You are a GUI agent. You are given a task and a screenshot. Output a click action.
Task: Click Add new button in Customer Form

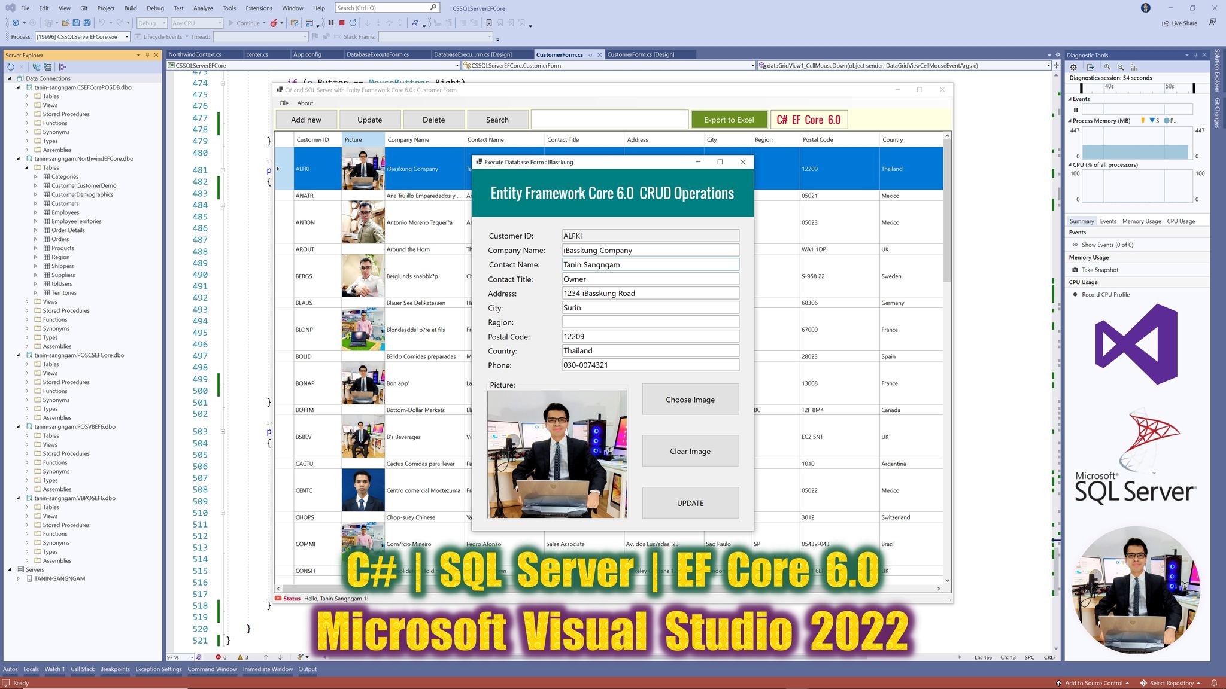click(x=306, y=120)
